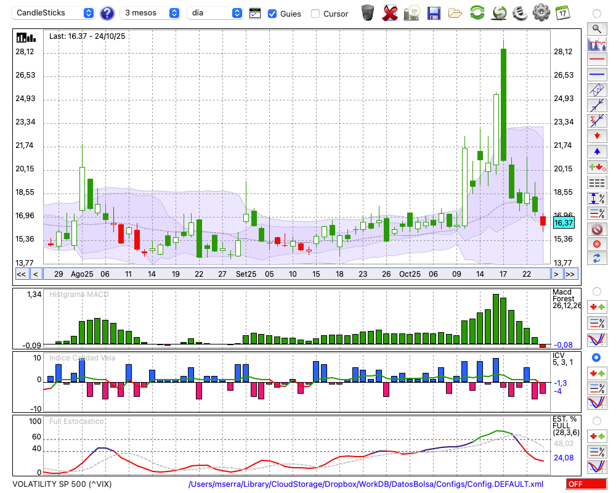Screen dimensions: 616x493
Task: Click the magnifying glass zoom tool
Action: [x=596, y=28]
